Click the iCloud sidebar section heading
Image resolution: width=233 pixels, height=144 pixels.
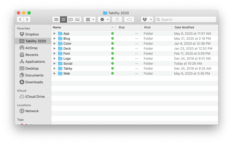(22, 91)
